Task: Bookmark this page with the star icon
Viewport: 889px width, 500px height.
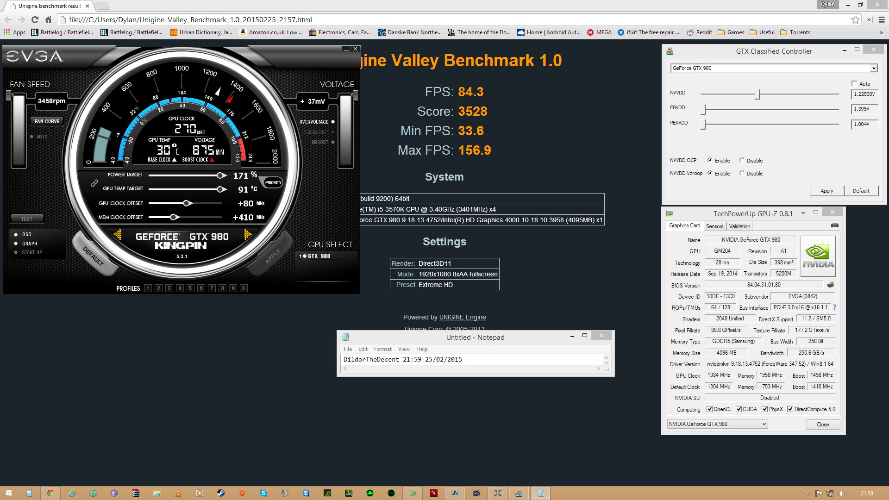Action: tap(855, 19)
